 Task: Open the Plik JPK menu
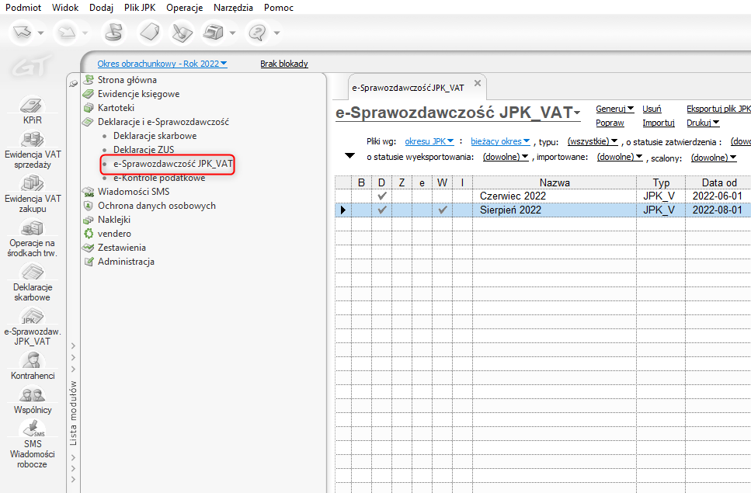(140, 8)
